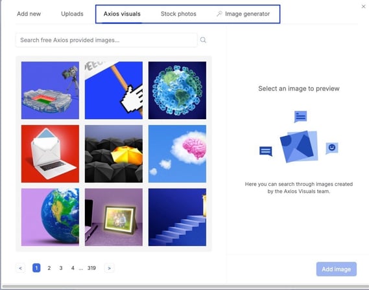The image size is (369, 290).
Task: Choose the pink brain cloud image
Action: (177, 154)
